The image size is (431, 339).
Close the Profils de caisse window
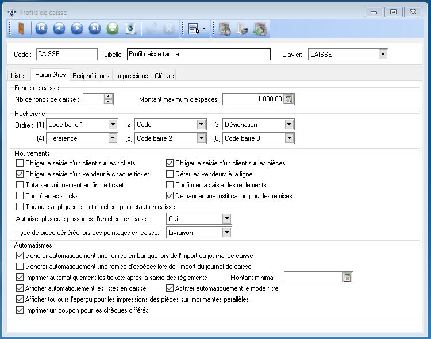click(x=413, y=12)
